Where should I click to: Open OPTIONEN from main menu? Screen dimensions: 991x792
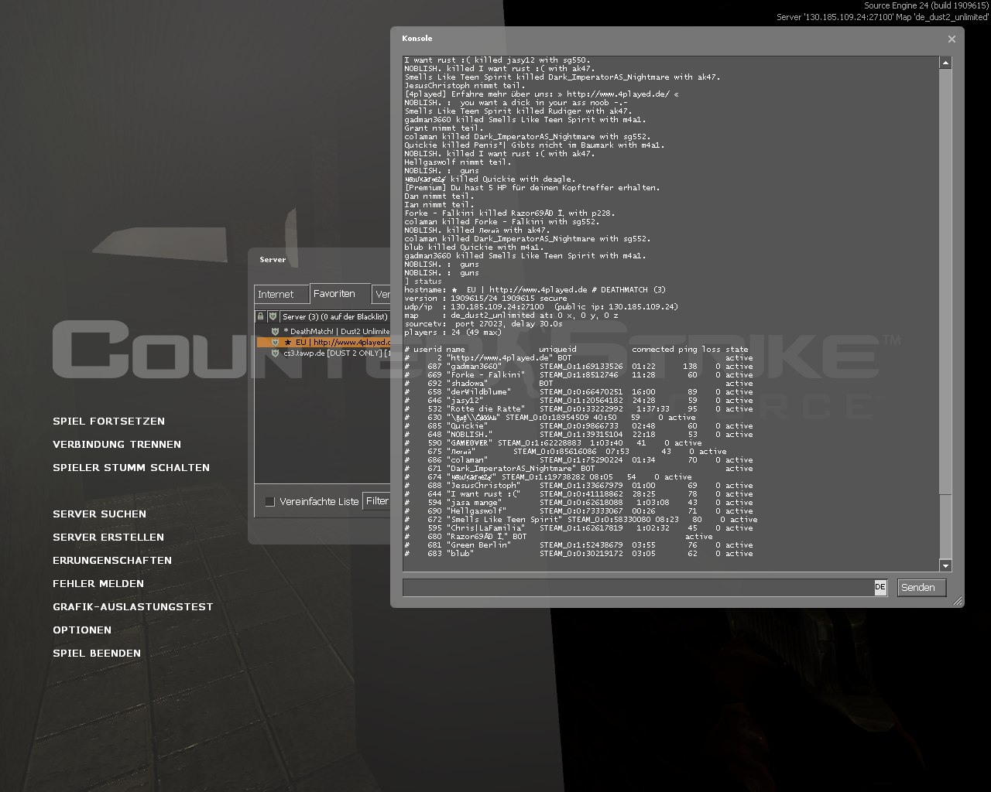click(x=82, y=630)
